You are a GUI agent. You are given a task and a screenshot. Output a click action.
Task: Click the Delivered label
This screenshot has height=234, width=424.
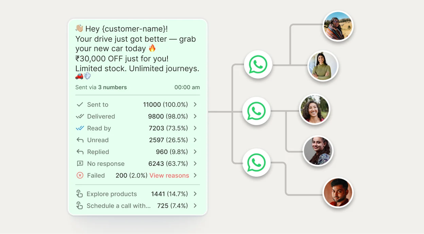tap(101, 116)
